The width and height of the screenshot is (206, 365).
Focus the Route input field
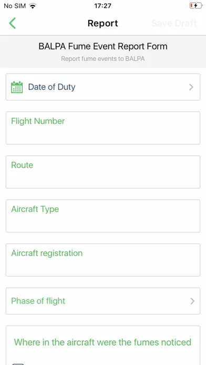[103, 172]
